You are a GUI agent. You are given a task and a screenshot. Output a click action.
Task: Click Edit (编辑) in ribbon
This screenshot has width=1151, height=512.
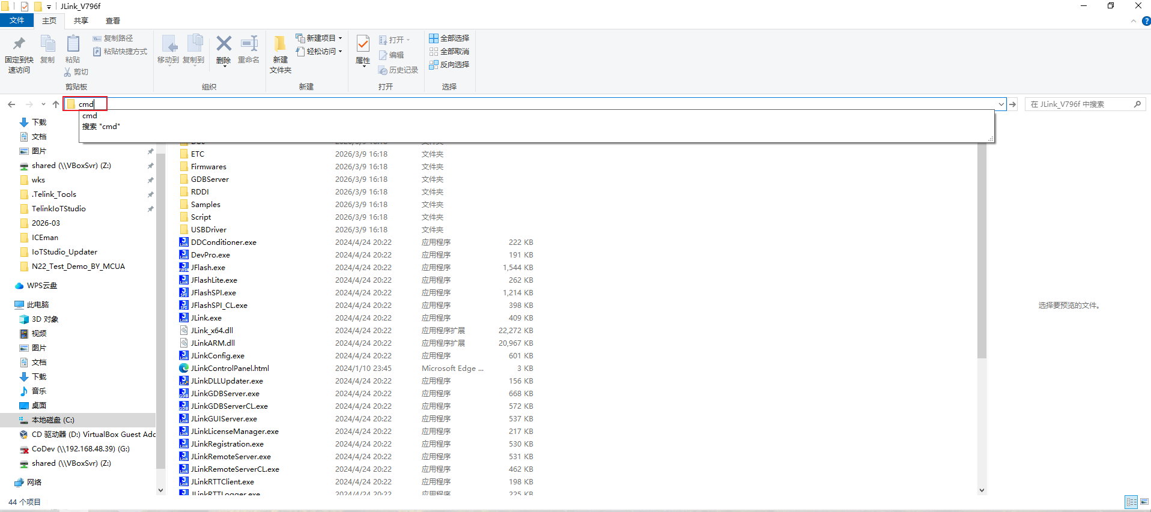391,55
